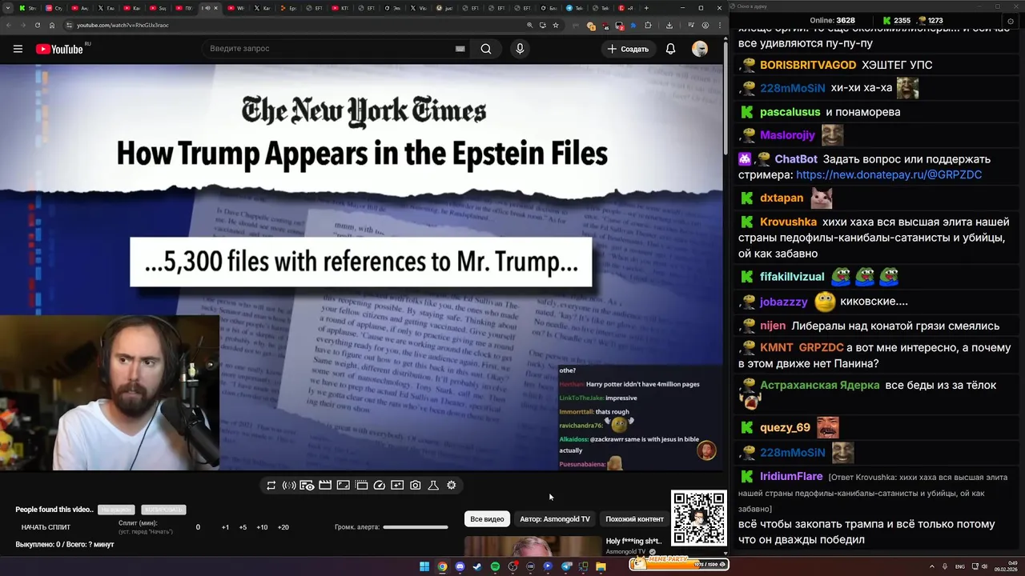Image resolution: width=1025 pixels, height=576 pixels.
Task: Open the YouTube account avatar menu
Action: [700, 49]
